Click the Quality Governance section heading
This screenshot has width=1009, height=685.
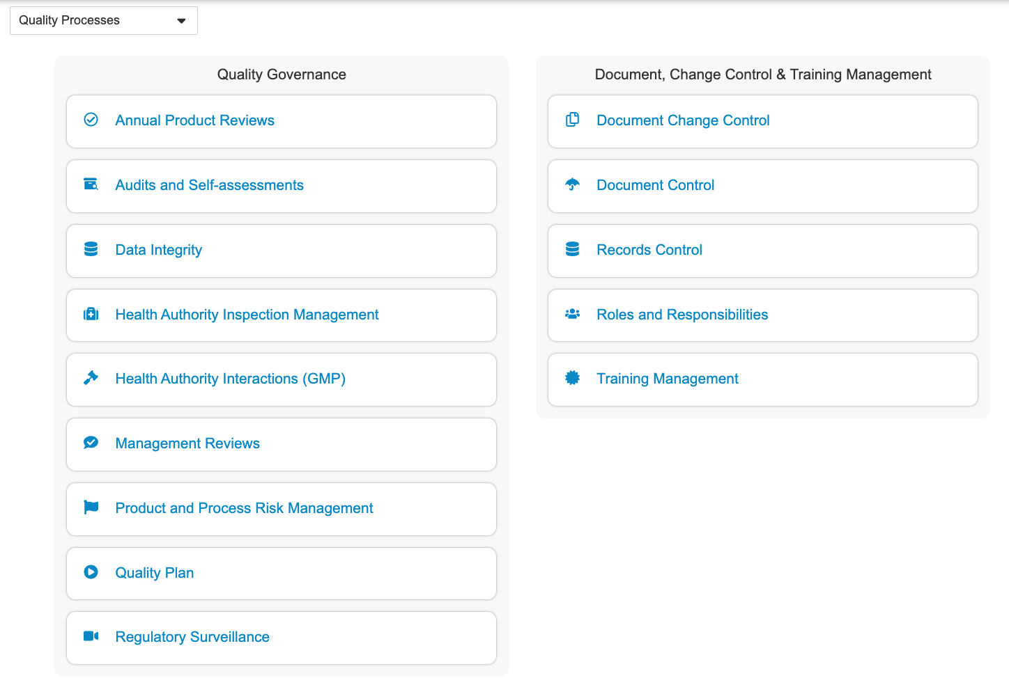coord(282,74)
